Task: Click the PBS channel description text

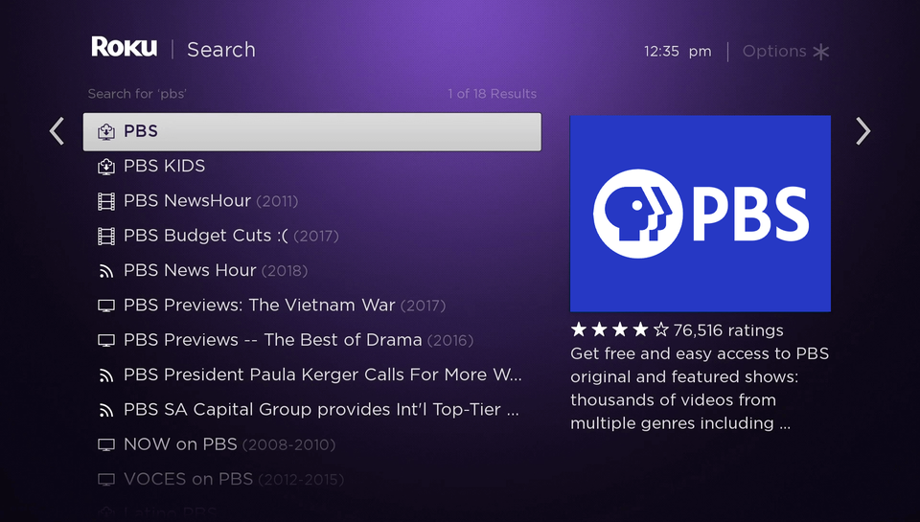Action: pyautogui.click(x=700, y=388)
